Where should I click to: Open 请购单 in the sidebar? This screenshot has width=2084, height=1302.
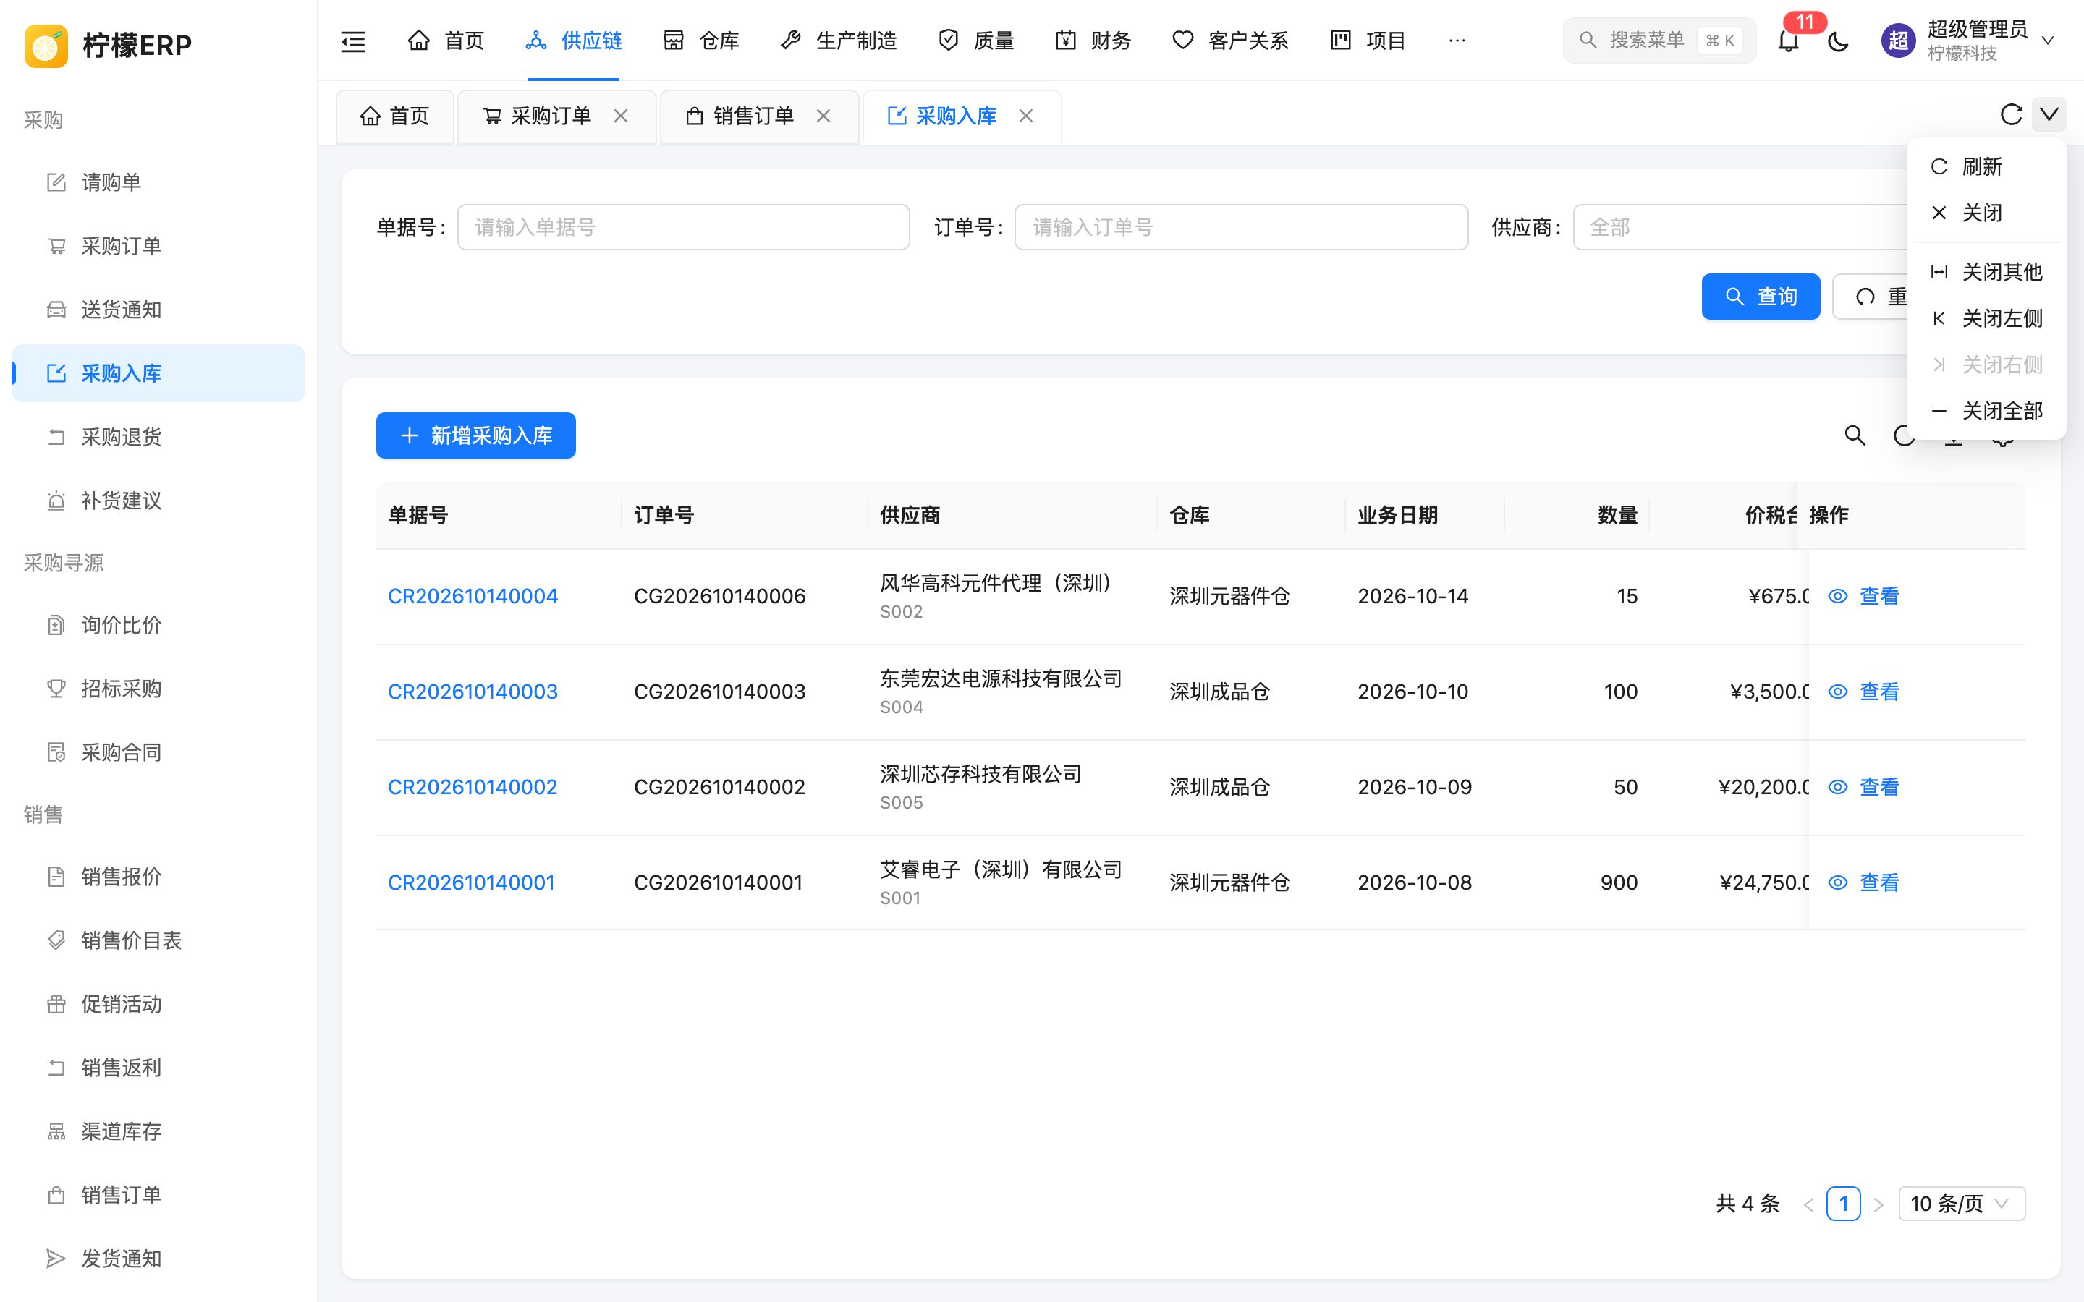tap(158, 182)
